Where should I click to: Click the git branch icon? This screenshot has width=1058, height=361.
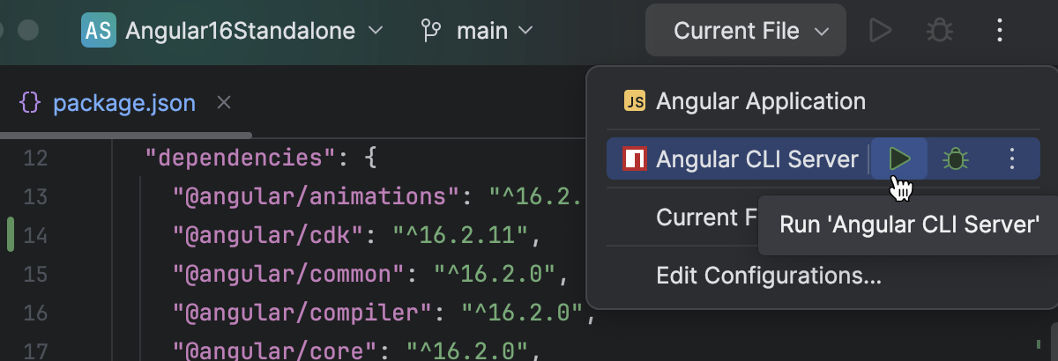(x=431, y=31)
